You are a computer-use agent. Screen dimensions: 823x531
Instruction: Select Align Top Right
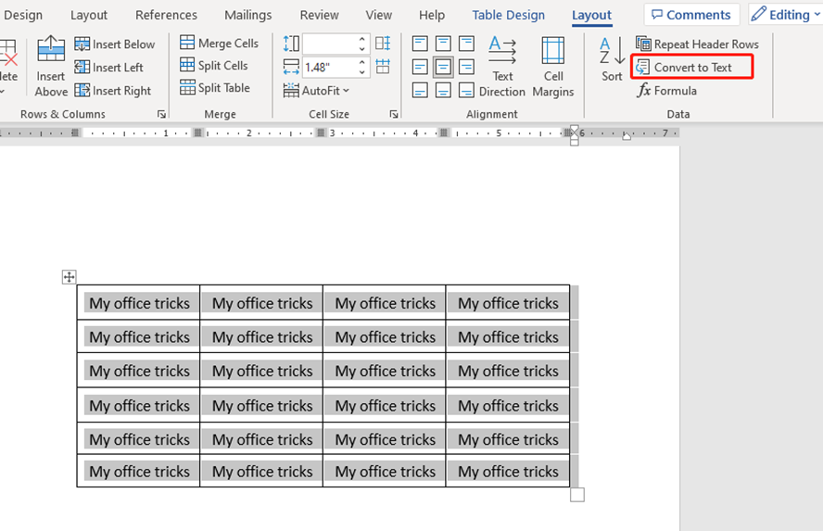pyautogui.click(x=466, y=44)
